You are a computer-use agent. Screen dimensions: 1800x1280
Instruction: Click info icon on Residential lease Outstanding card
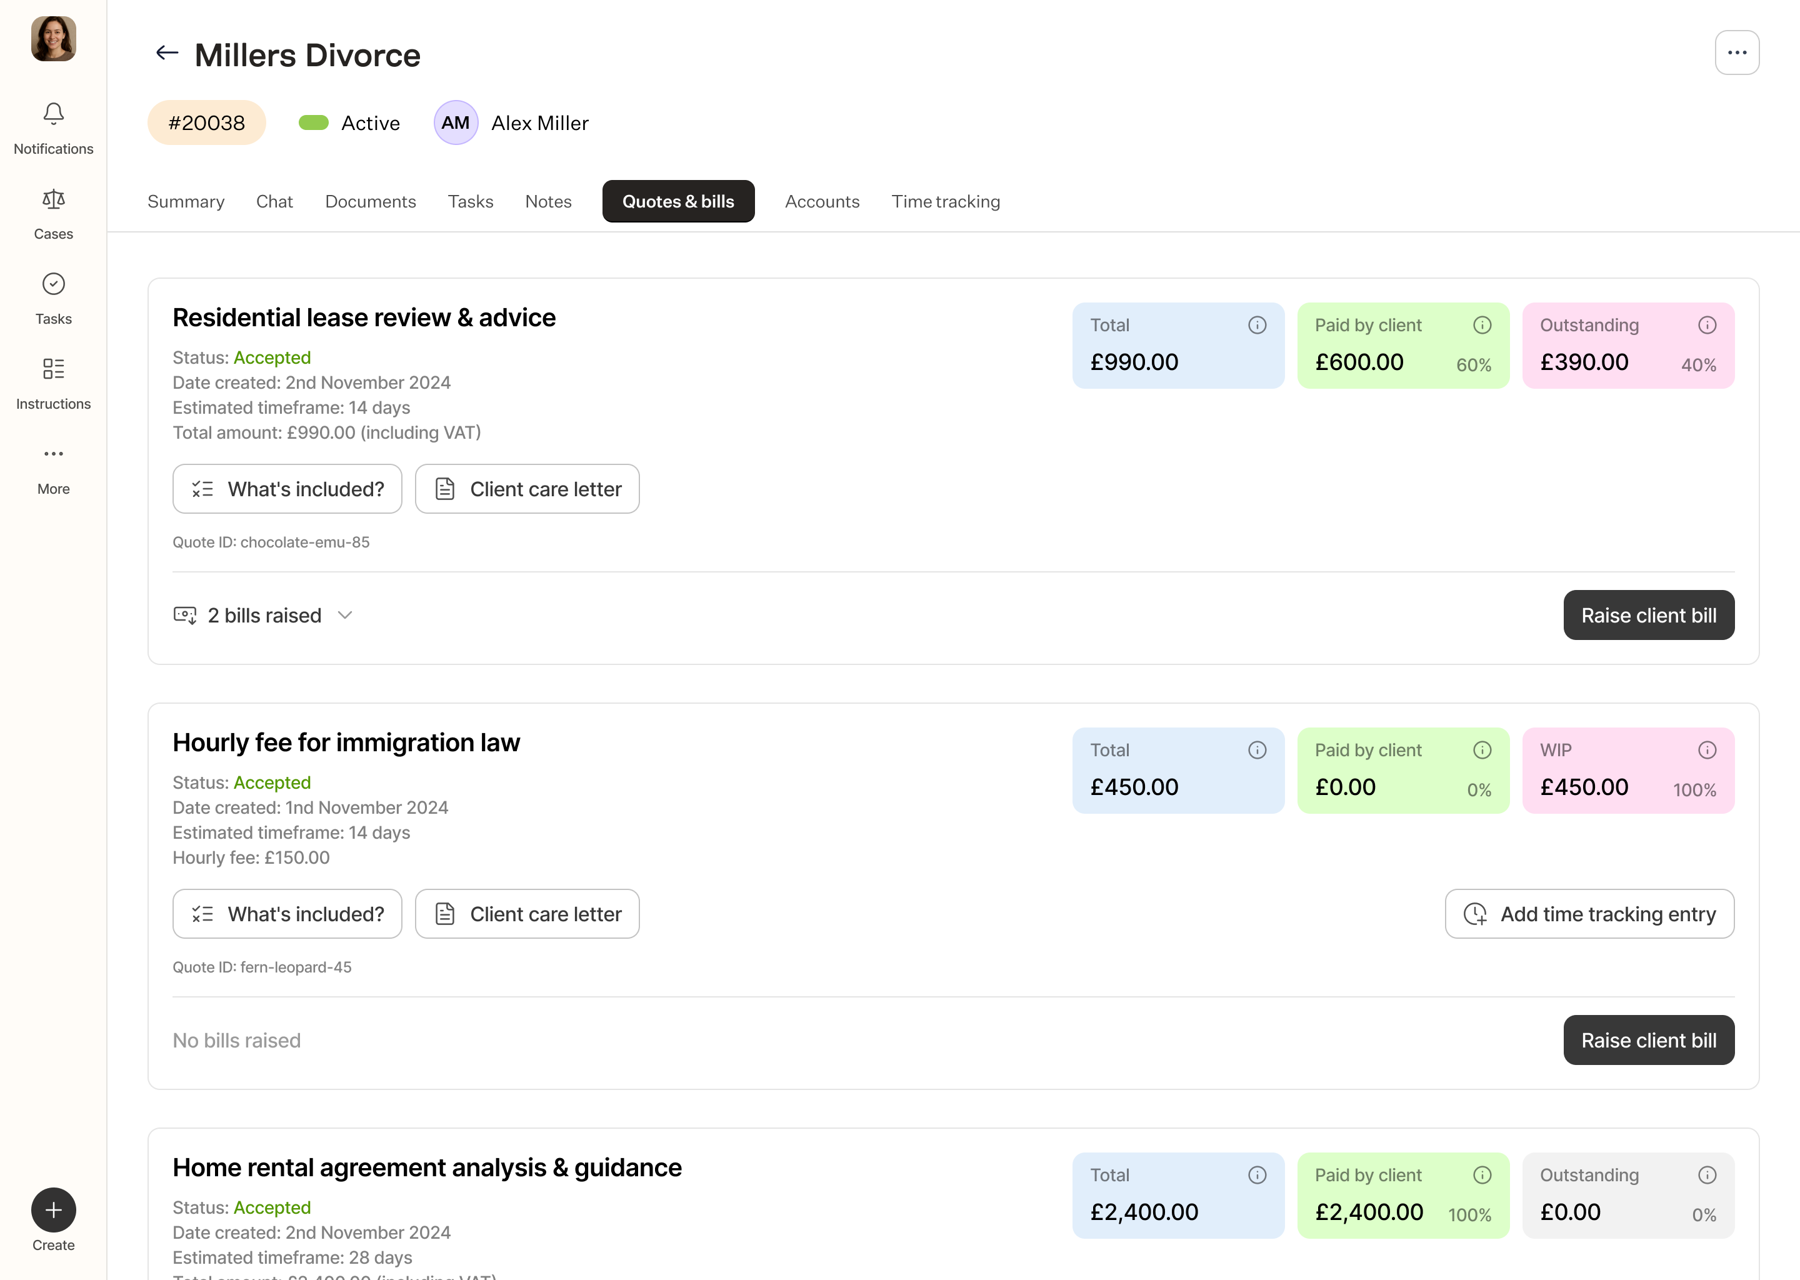tap(1706, 326)
